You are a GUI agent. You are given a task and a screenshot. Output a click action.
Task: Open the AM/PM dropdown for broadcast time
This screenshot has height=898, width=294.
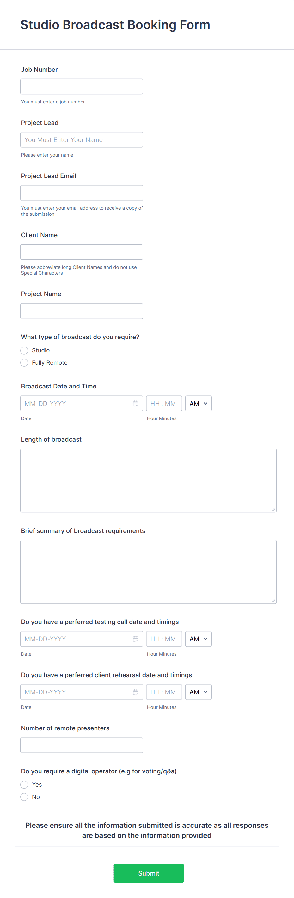(198, 403)
